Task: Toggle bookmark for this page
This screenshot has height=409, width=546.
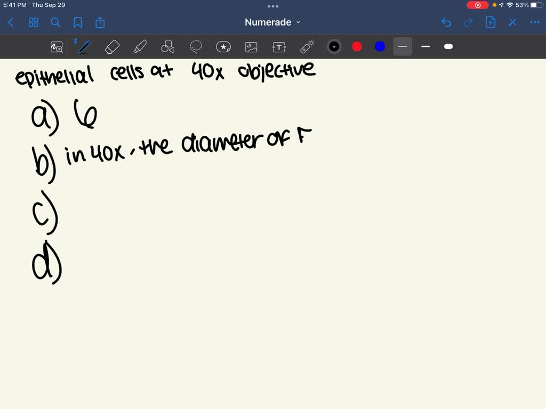Action: pos(78,22)
